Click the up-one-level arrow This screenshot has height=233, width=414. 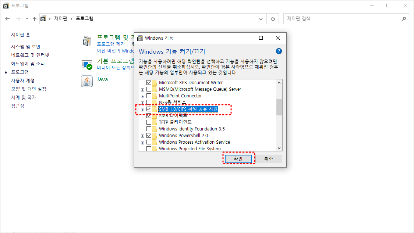click(x=35, y=18)
